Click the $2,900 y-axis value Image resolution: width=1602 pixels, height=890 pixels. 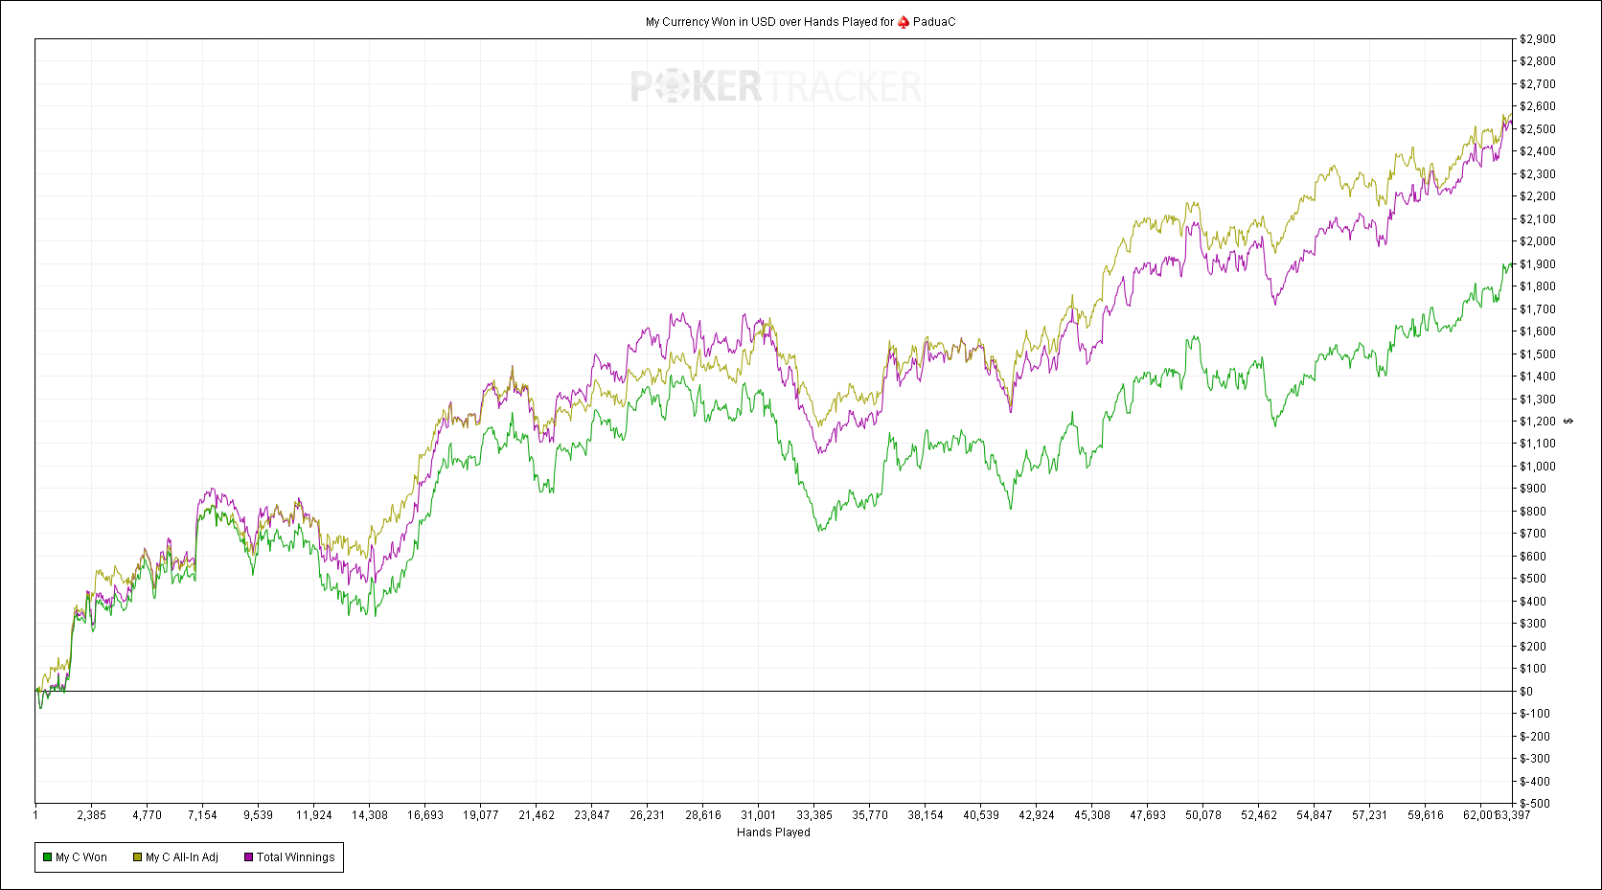tap(1538, 39)
